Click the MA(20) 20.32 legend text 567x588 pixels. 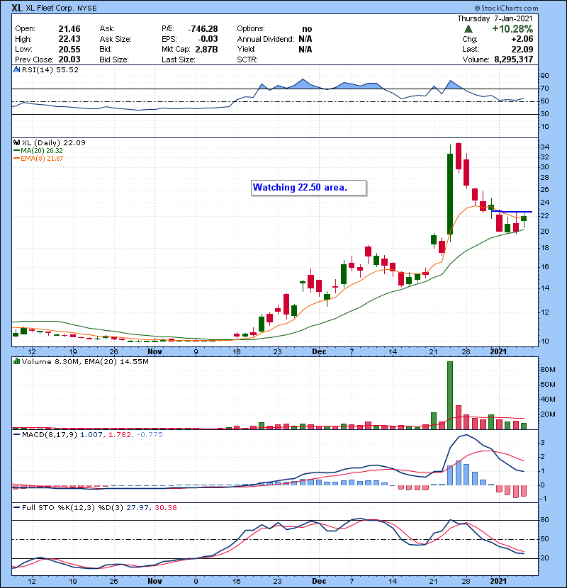(x=42, y=151)
